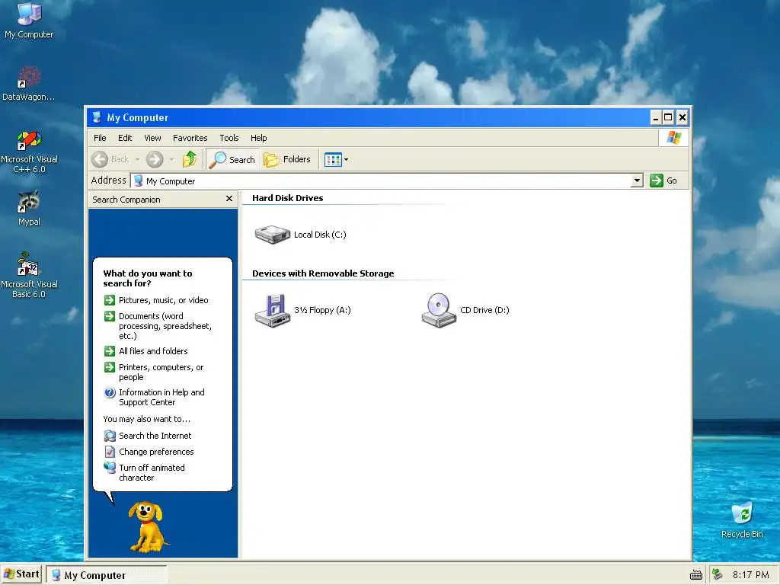Select Microsoft Visual Basic 6.0 desktop icon
780x585 pixels.
pyautogui.click(x=29, y=275)
